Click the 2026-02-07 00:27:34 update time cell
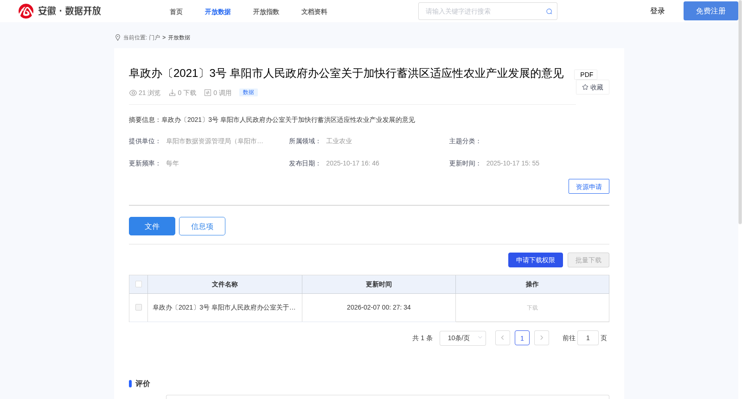Screen dimensions: 742x399 [379, 307]
